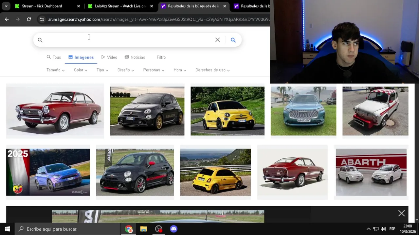This screenshot has width=419, height=235.
Task: Click the address bar URL
Action: click(159, 19)
